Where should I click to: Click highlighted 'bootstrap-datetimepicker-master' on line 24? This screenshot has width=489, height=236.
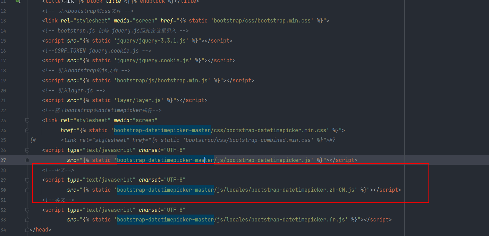(162, 130)
